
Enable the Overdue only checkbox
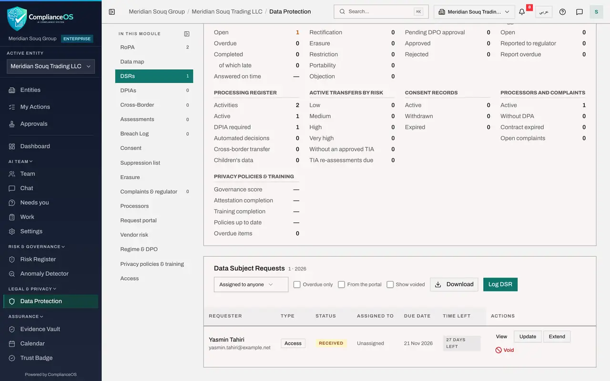[297, 284]
